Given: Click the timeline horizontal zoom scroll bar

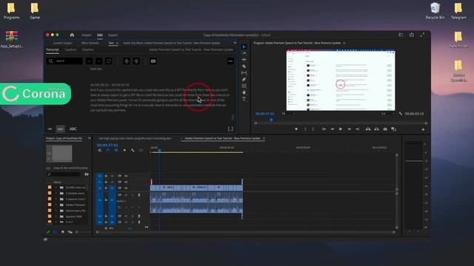Looking at the screenshot, I should pyautogui.click(x=245, y=232).
